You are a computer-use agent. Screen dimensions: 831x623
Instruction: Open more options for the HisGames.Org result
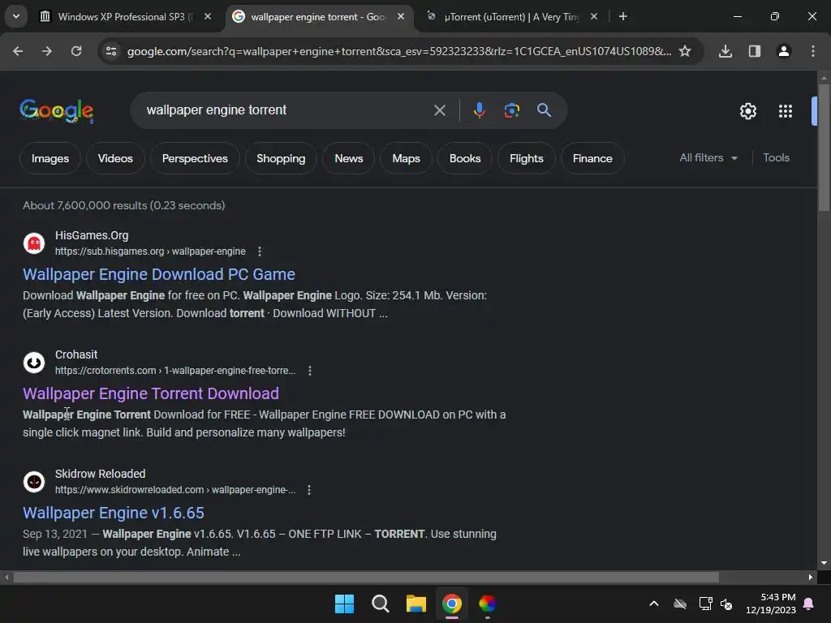259,251
